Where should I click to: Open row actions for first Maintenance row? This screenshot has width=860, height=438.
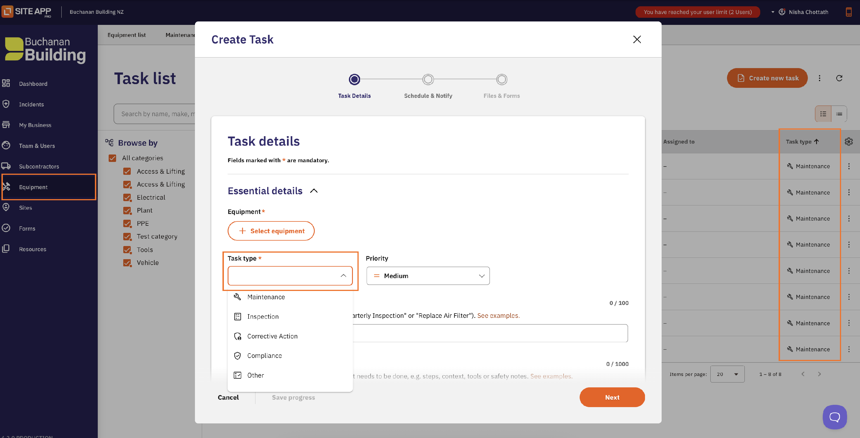pyautogui.click(x=849, y=166)
